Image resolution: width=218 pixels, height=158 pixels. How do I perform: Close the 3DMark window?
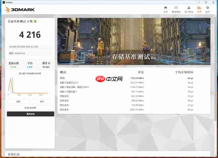[x=213, y=2]
